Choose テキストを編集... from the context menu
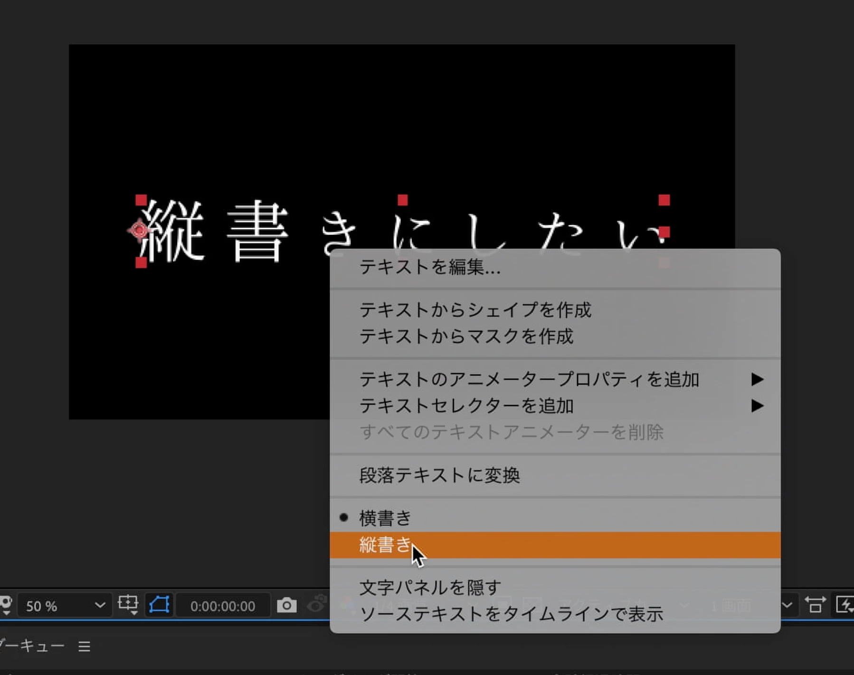 click(x=555, y=267)
